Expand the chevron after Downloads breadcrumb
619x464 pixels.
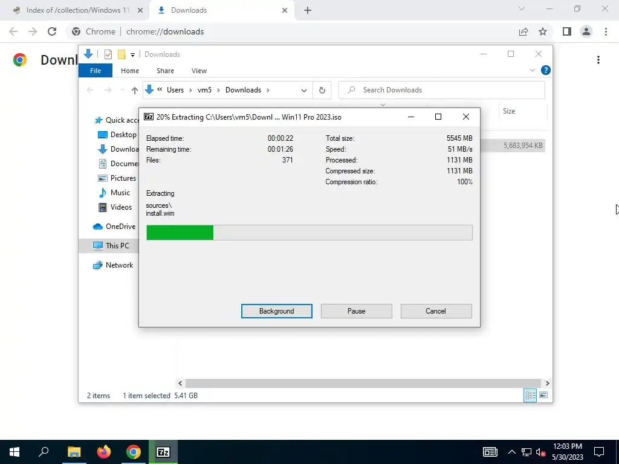coord(268,90)
